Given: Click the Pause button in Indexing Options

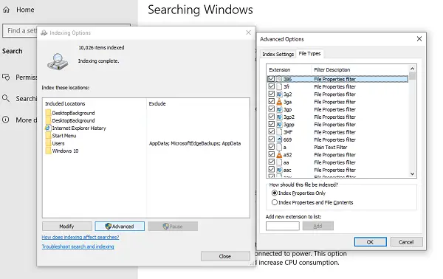Looking at the screenshot, I should pos(173,226).
